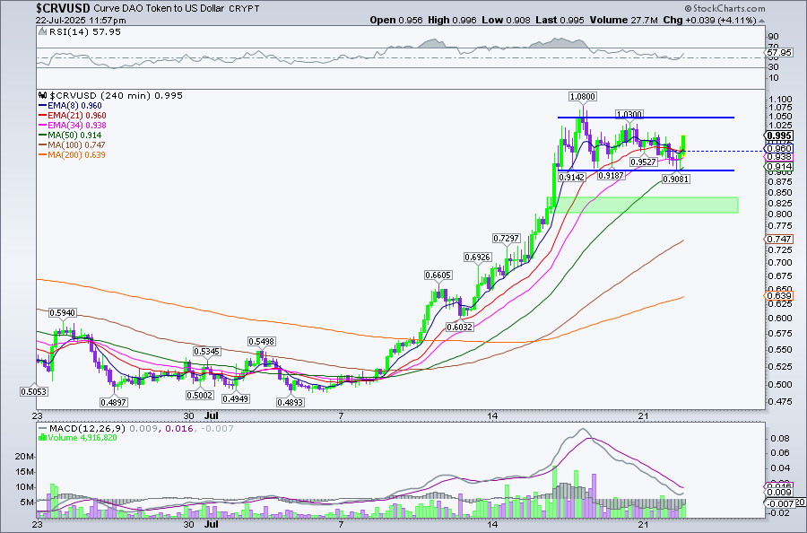Click the Low 0.908 value
The height and width of the screenshot is (533, 807).
506,20
